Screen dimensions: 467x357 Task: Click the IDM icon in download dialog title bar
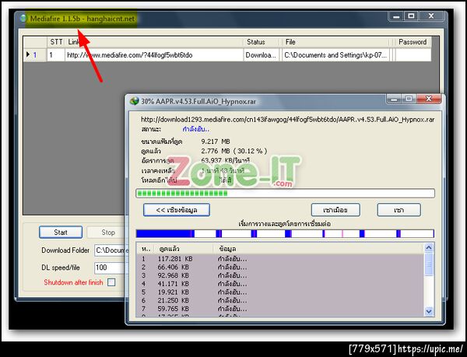pos(135,101)
